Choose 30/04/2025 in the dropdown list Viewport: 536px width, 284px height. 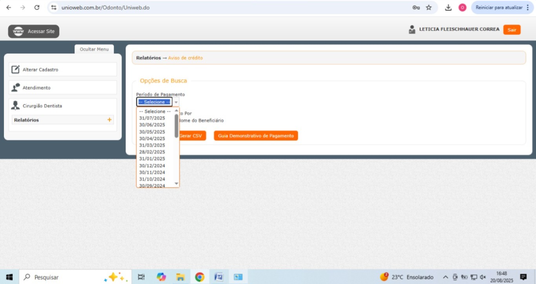[x=152, y=139]
